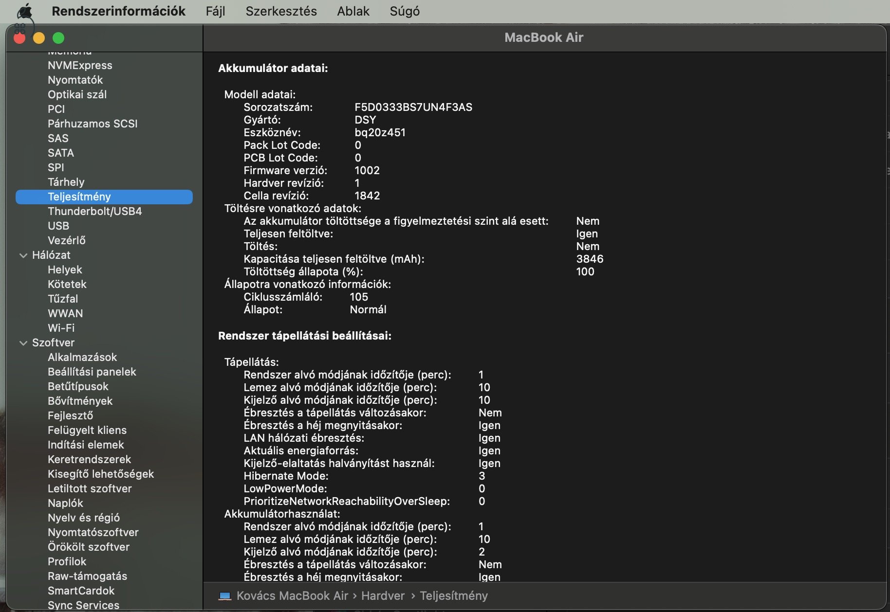Select the Hálózat category label
Viewport: 890px width, 612px height.
pyautogui.click(x=51, y=255)
